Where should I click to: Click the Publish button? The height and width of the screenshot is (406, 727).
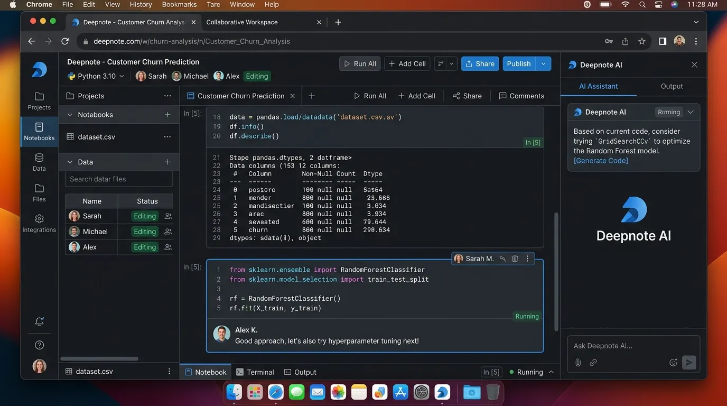point(519,63)
